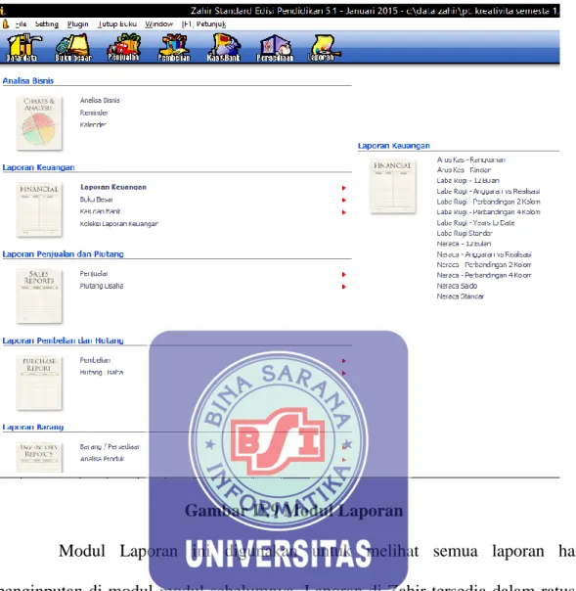This screenshot has width=576, height=591.
Task: Open the Kas & Bank module icon
Action: tap(224, 48)
